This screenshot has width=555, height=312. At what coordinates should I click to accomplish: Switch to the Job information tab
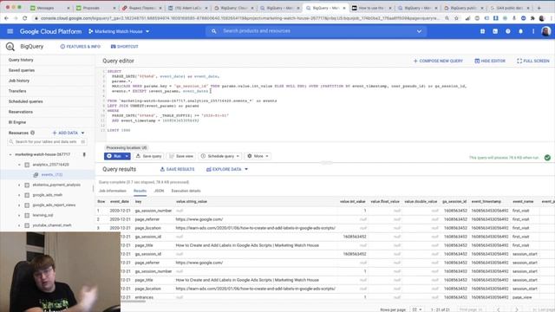pyautogui.click(x=113, y=191)
